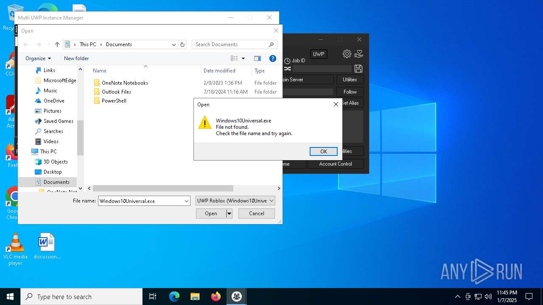Click the yellow warning icon in error dialog
The height and width of the screenshot is (305, 543).
[x=204, y=122]
